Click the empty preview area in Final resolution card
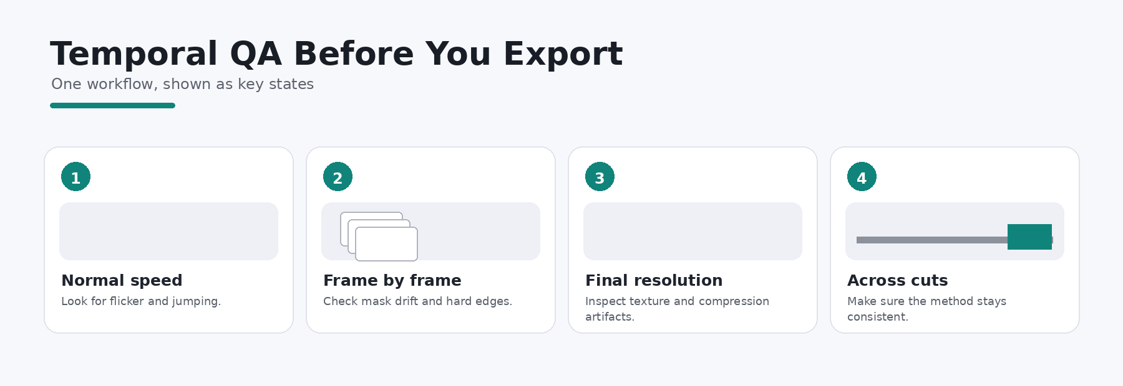The image size is (1123, 386). pos(693,231)
